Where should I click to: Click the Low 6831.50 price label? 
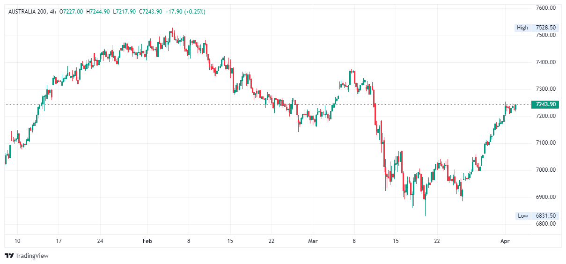point(537,216)
